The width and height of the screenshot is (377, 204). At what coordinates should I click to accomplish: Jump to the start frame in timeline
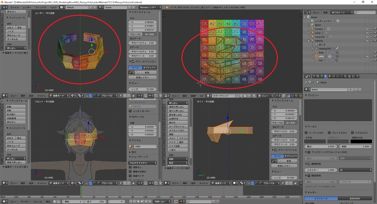(131, 201)
